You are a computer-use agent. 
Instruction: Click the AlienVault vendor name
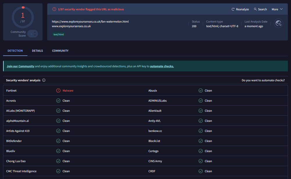pos(155,111)
